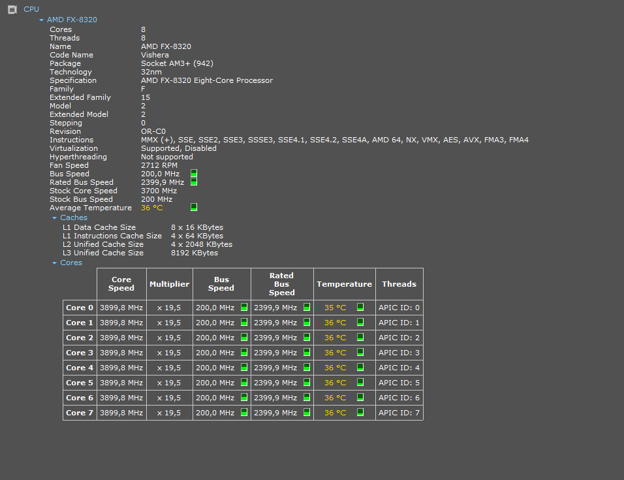This screenshot has width=624, height=480.
Task: Click the Supported, Disabled virtualization value
Action: [x=179, y=148]
